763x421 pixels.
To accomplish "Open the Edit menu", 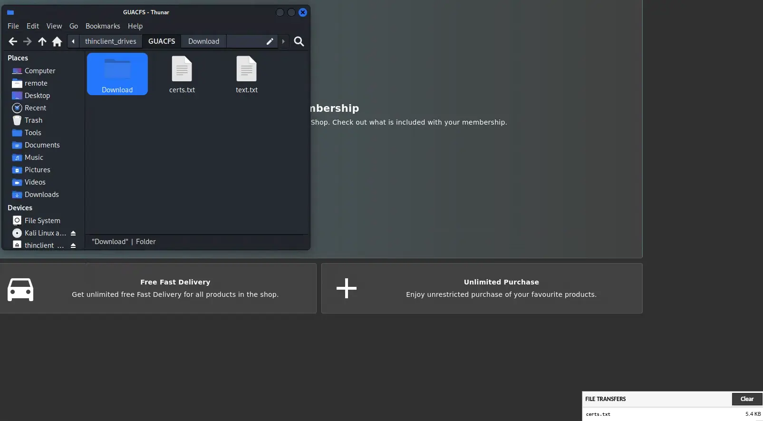I will (x=33, y=26).
